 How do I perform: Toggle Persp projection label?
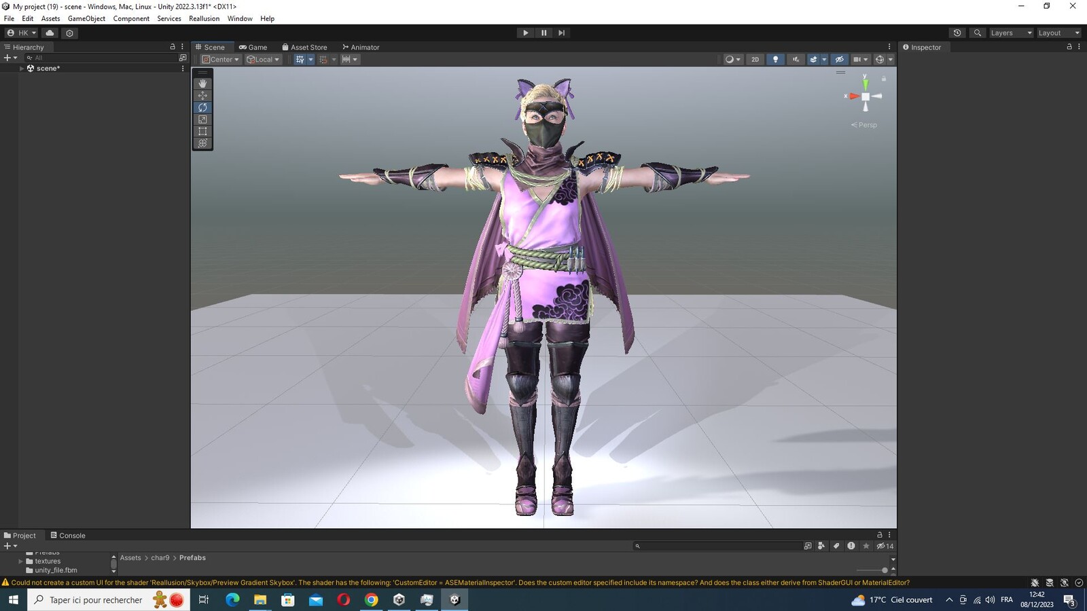pyautogui.click(x=864, y=125)
